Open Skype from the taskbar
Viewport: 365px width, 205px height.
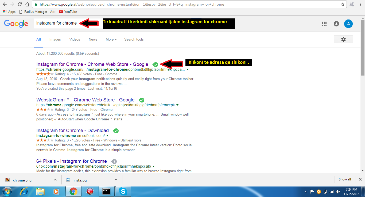pos(123,191)
